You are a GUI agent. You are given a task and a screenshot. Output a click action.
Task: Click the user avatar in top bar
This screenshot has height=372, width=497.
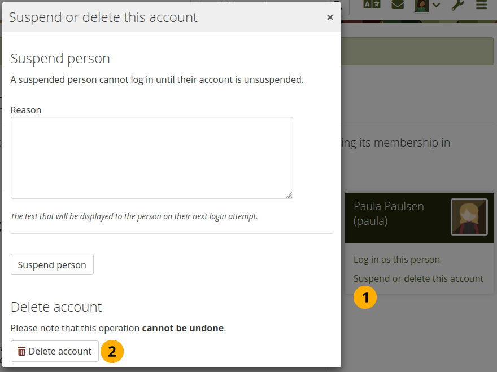421,6
